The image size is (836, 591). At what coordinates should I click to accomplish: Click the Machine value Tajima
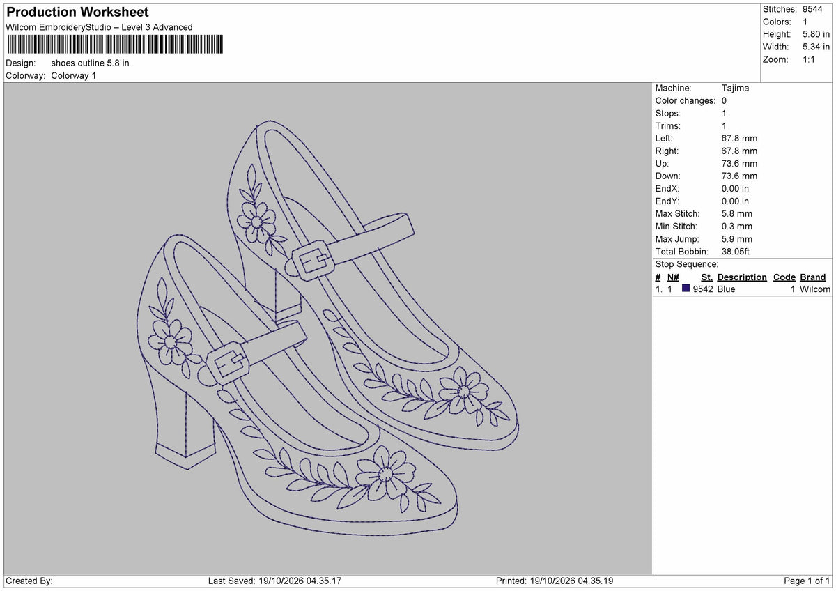tap(735, 89)
